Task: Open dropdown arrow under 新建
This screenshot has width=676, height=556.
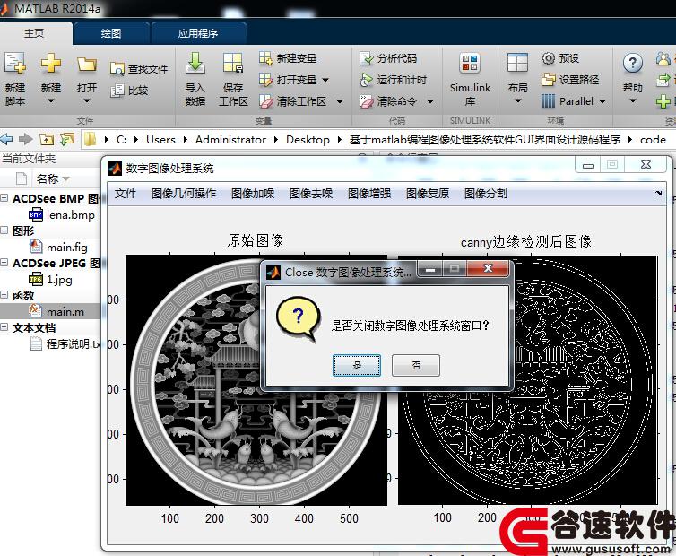Action: (51, 101)
